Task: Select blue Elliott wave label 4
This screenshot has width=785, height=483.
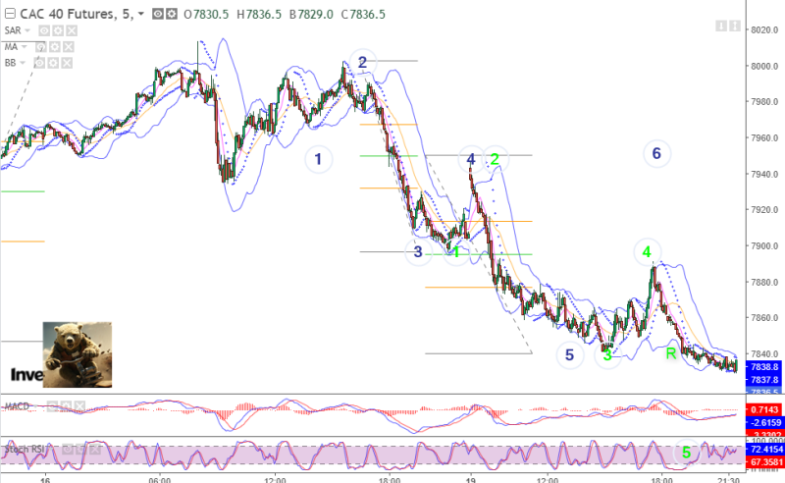Action: click(471, 159)
